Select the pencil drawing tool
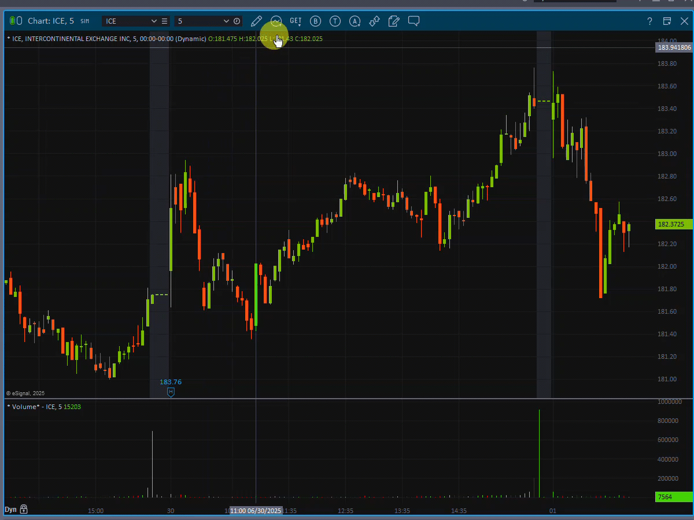Image resolution: width=694 pixels, height=520 pixels. tap(256, 21)
